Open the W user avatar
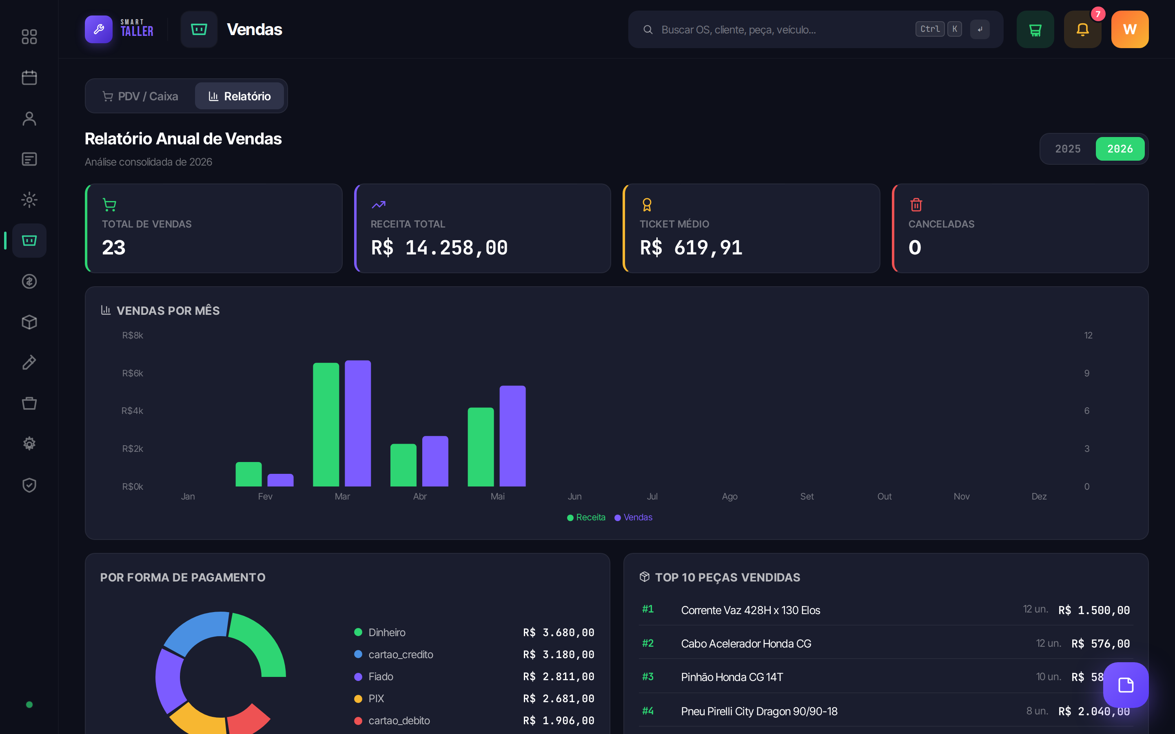1175x734 pixels. pyautogui.click(x=1130, y=29)
